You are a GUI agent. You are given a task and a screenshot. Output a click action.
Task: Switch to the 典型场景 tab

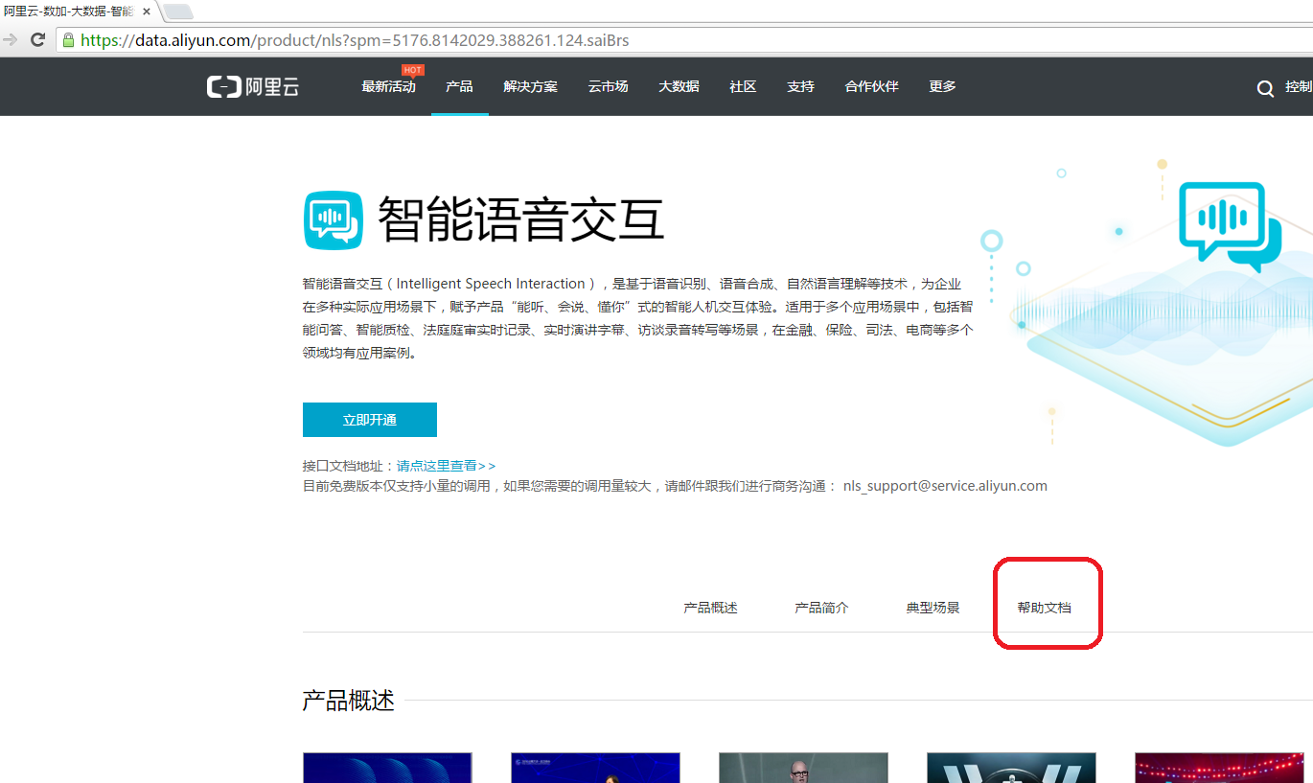click(x=933, y=608)
